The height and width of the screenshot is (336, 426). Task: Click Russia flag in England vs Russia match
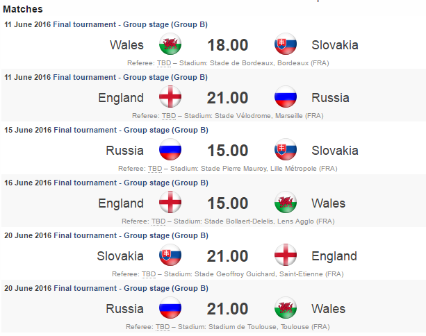click(x=286, y=98)
